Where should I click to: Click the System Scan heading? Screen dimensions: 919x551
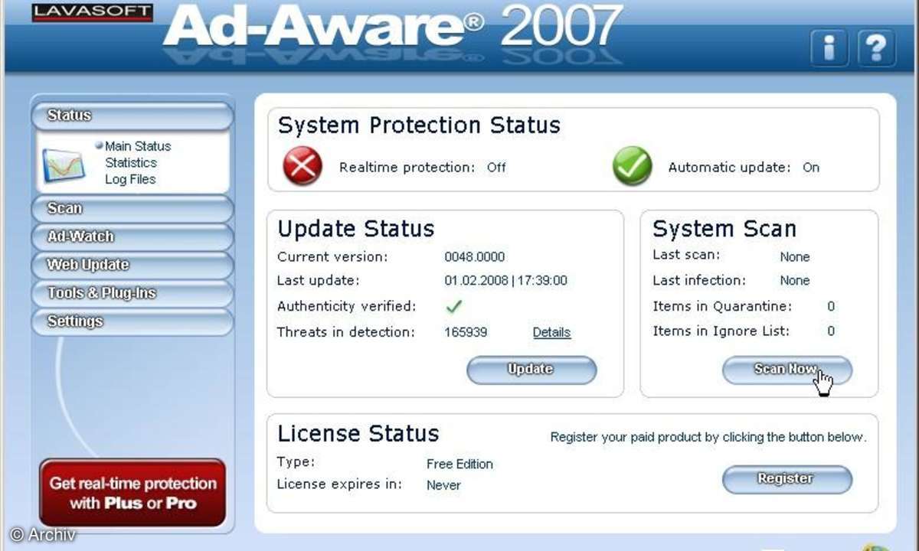(724, 229)
